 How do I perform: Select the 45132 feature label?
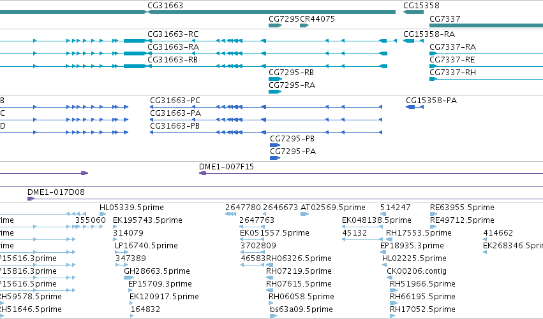(x=354, y=233)
